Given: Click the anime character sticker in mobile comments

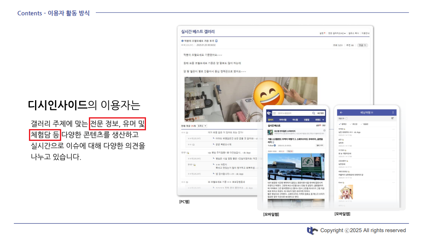Looking at the screenshot, I should click(346, 192).
